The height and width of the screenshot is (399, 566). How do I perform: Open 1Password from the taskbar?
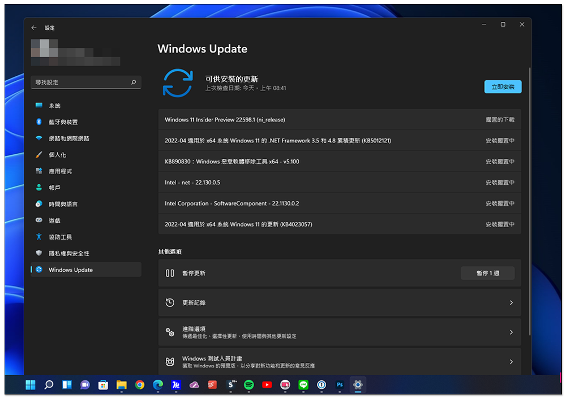321,385
